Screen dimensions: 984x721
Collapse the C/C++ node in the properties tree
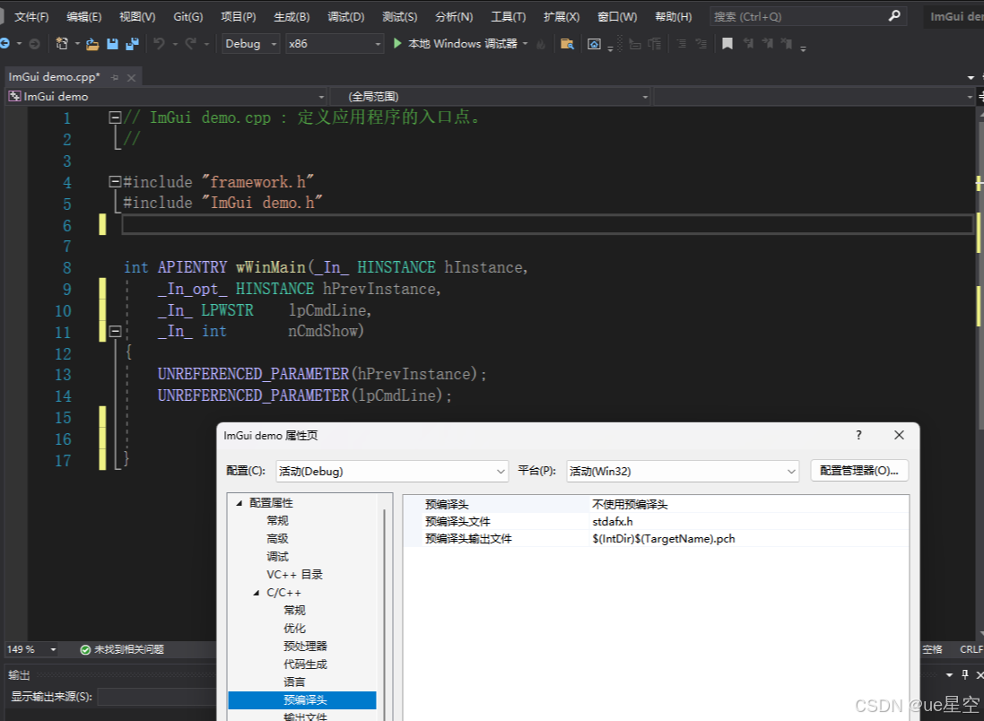256,592
